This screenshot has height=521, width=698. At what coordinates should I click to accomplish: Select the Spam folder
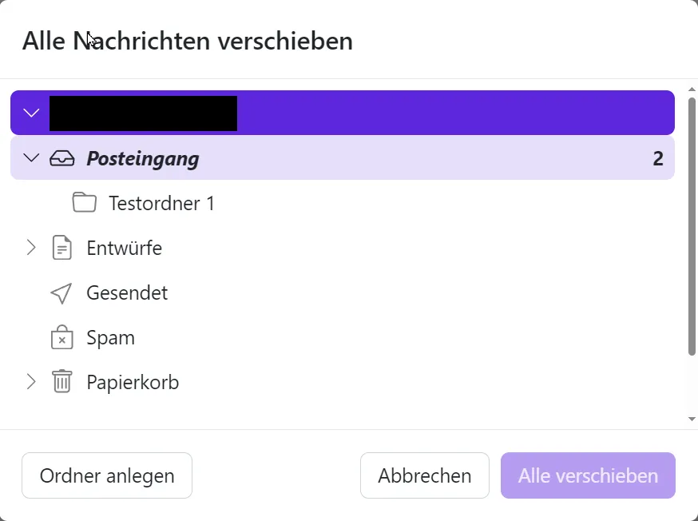click(110, 337)
